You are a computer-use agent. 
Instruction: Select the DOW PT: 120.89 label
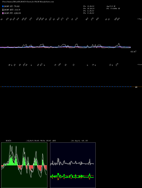click(12, 13)
